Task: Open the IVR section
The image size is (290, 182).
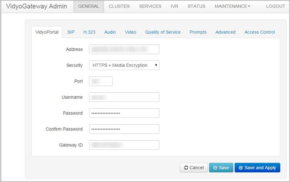Action: (x=174, y=6)
